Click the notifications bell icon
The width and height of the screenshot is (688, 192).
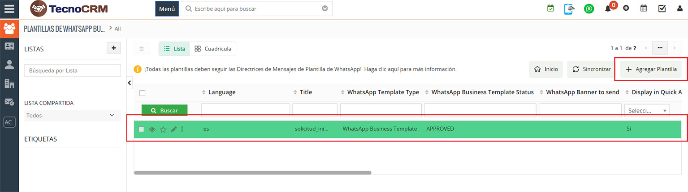[x=608, y=8]
